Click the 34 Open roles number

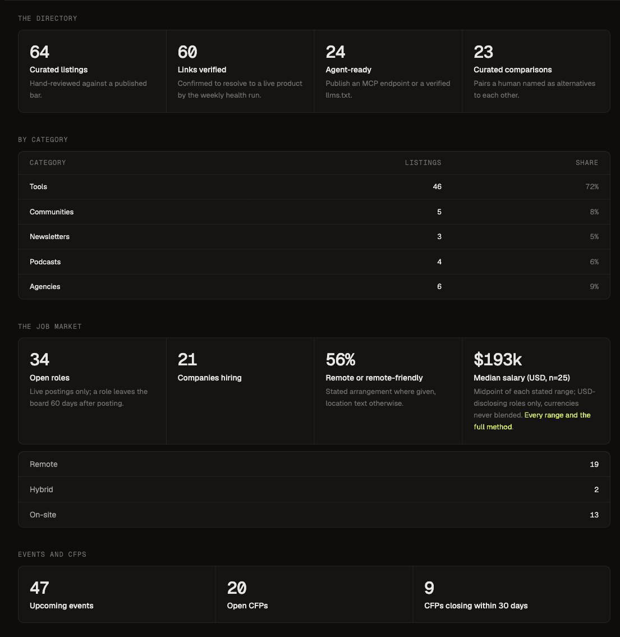point(39,360)
